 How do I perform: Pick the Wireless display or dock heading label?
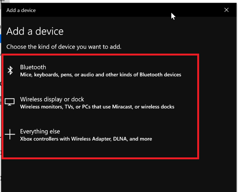pyautogui.click(x=52, y=100)
